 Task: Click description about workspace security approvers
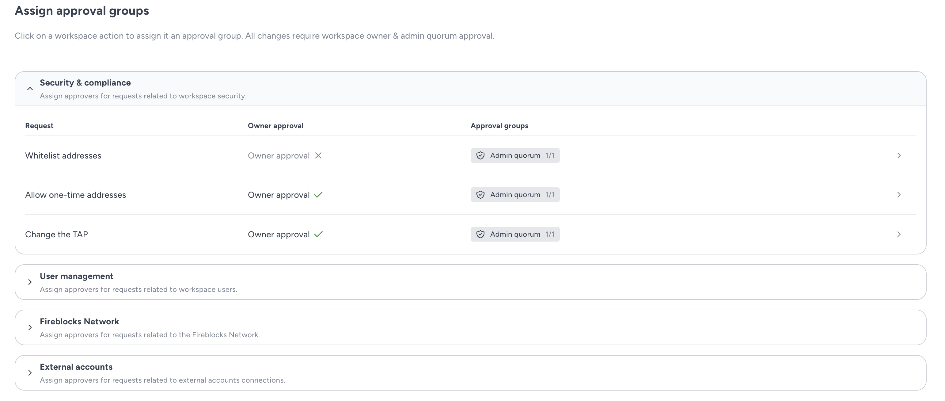143,96
